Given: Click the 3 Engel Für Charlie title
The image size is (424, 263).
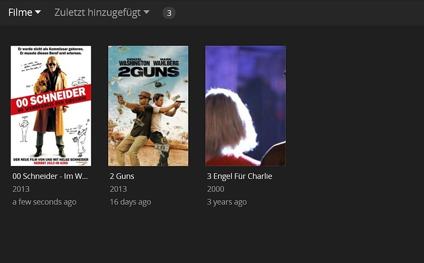Looking at the screenshot, I should [x=240, y=176].
